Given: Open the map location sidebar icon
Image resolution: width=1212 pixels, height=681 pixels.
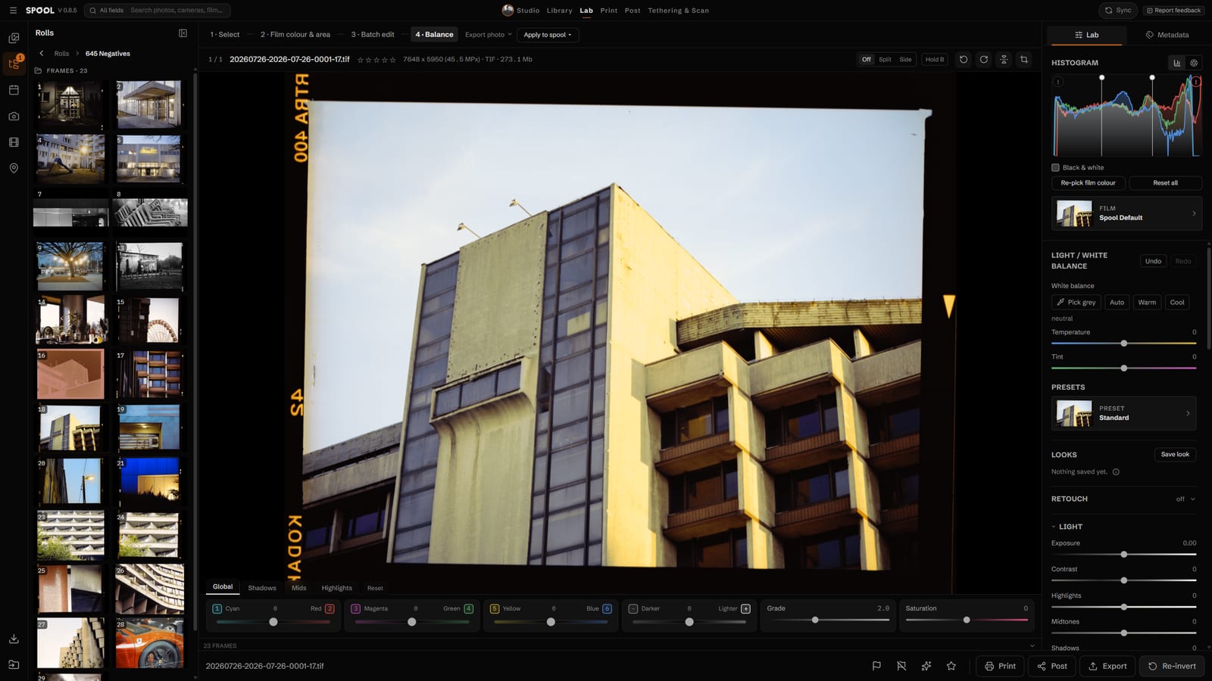Looking at the screenshot, I should (14, 168).
